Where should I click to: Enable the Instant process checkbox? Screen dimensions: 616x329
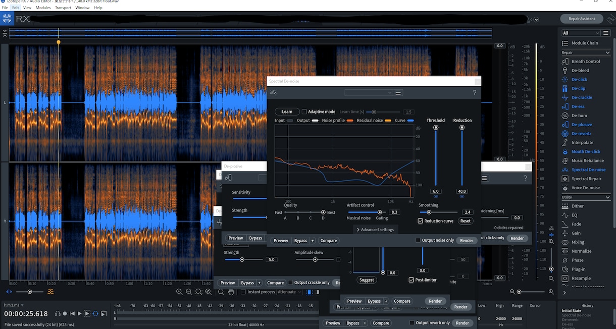tap(243, 292)
